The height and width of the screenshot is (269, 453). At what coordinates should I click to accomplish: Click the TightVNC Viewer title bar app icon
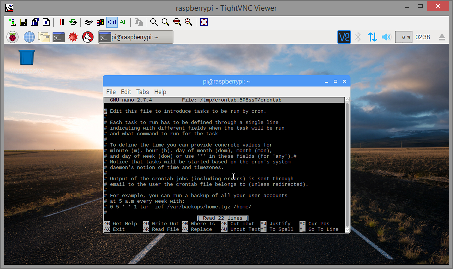click(x=9, y=8)
